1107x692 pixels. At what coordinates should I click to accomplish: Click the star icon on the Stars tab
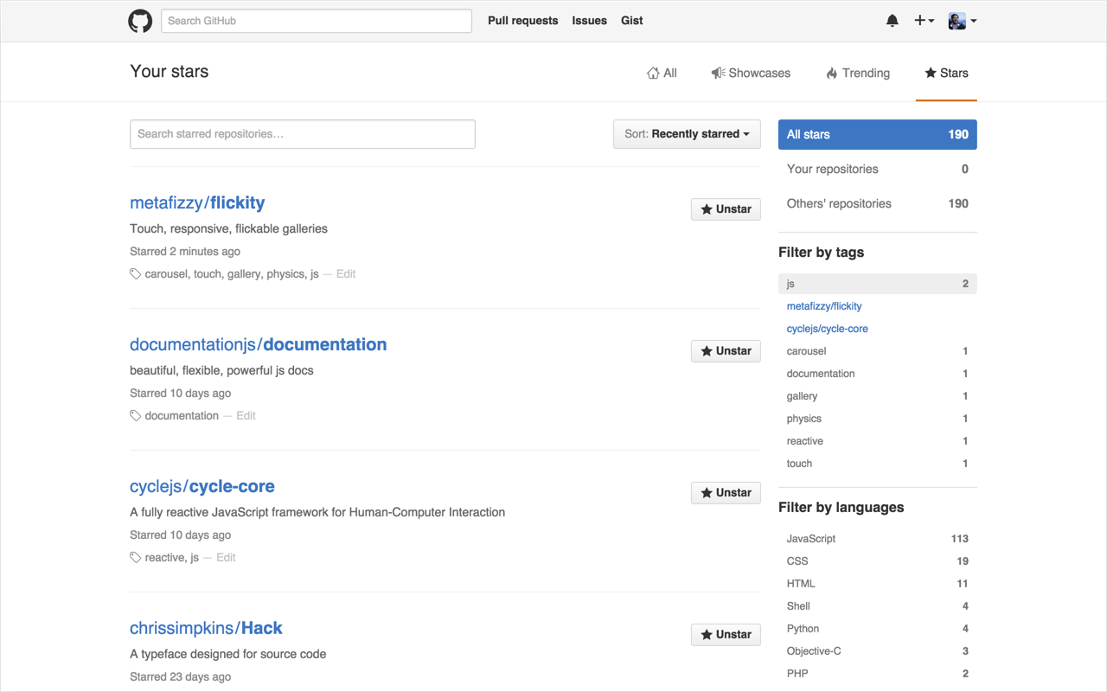(929, 73)
